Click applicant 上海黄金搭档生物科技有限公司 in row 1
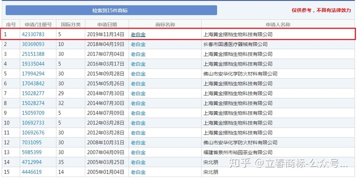Screen dimensions: 357x178 (x=238, y=35)
